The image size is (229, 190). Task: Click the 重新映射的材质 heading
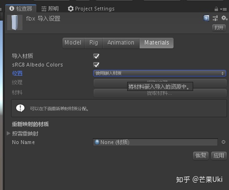point(30,124)
